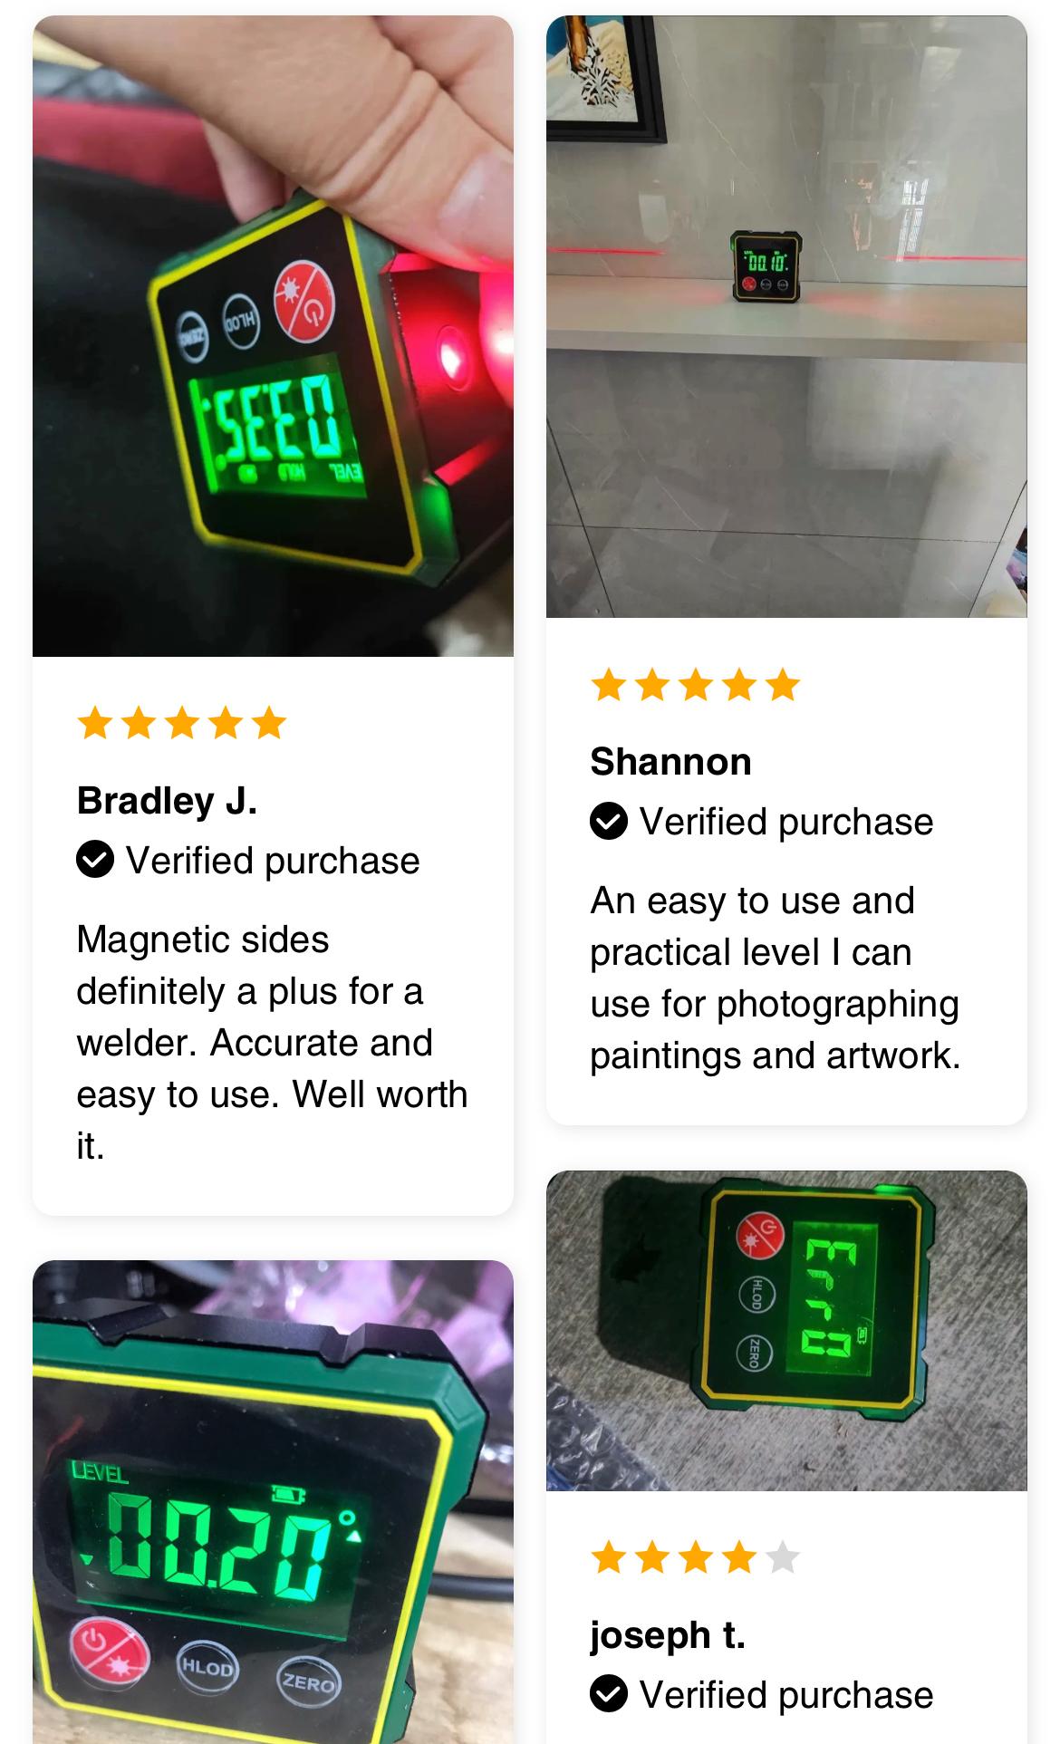The height and width of the screenshot is (1744, 1060).
Task: Open Bradley J.'s review photo
Action: pyautogui.click(x=273, y=336)
